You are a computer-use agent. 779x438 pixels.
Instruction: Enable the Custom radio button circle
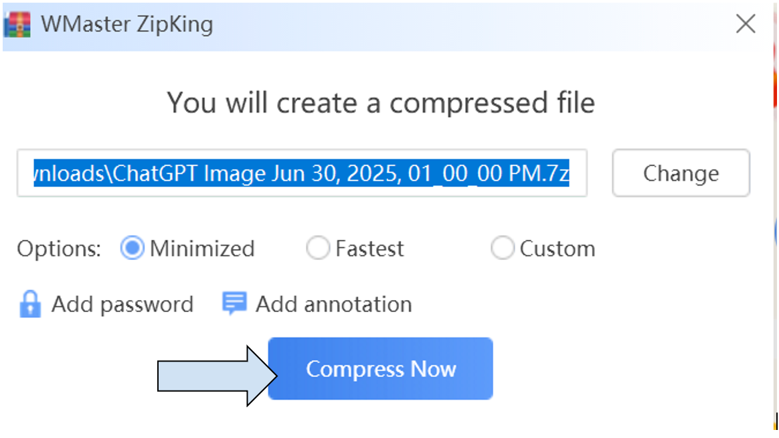(x=502, y=249)
